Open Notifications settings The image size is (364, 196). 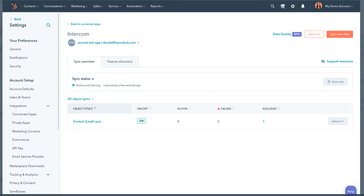(19, 58)
